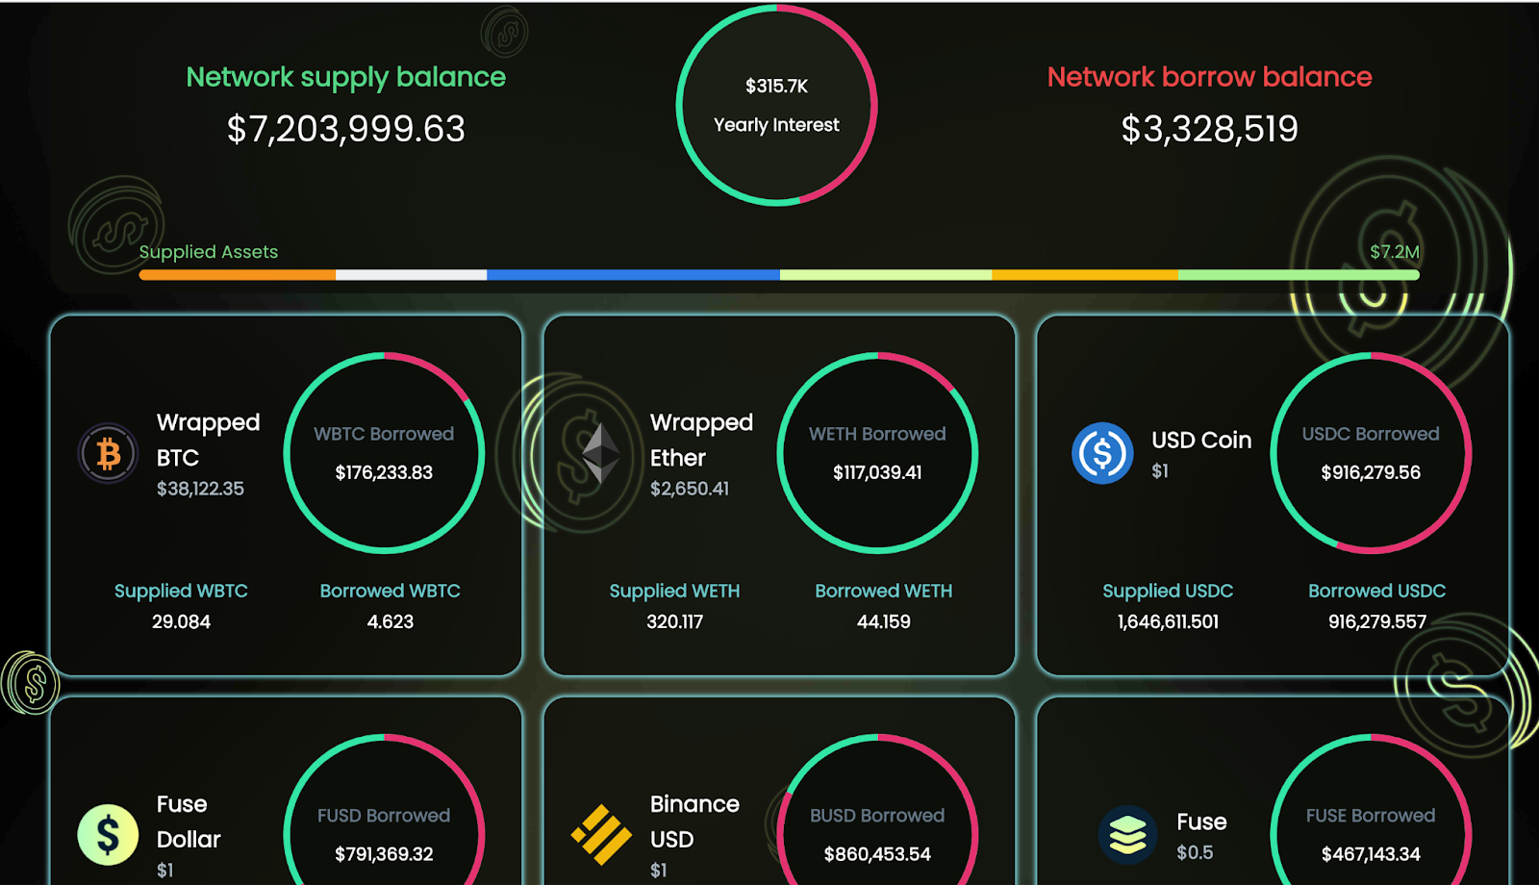Click the Wrapped Ether diamond icon
Screen dimensions: 1539x885
coord(601,453)
